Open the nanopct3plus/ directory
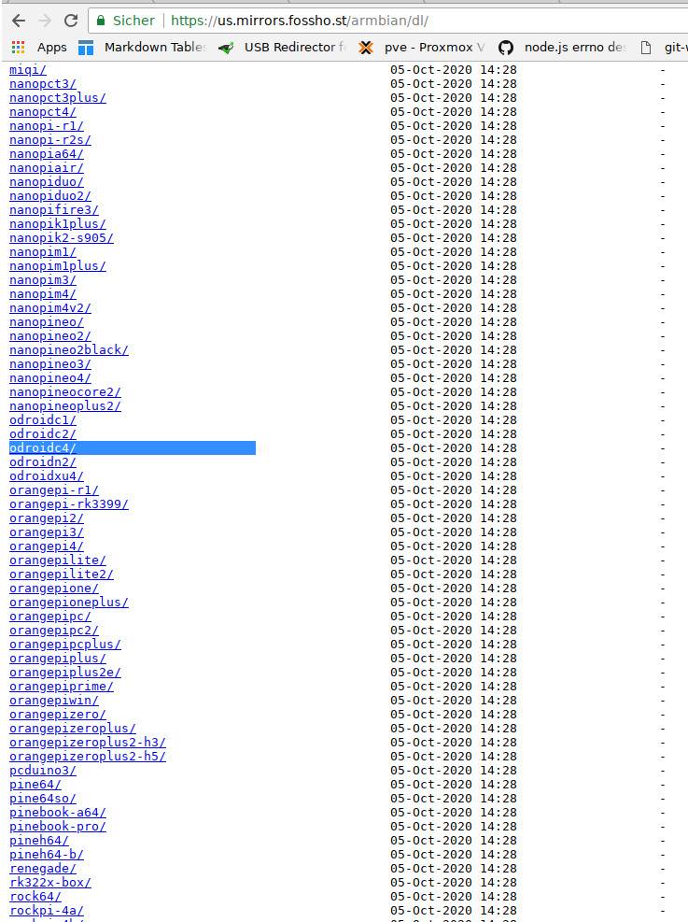 pyautogui.click(x=58, y=97)
